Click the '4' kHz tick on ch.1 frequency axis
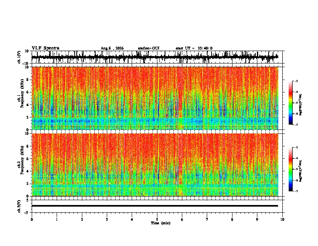 tap(28, 105)
